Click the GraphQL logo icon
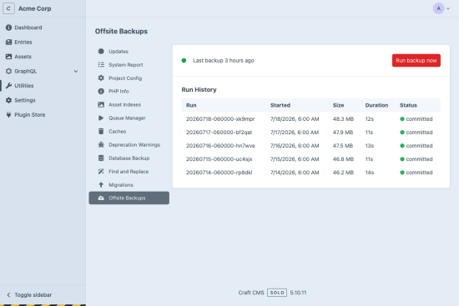 [x=9, y=71]
